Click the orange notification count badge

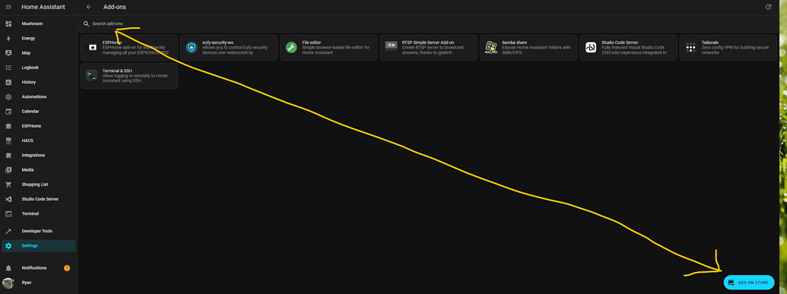67,268
